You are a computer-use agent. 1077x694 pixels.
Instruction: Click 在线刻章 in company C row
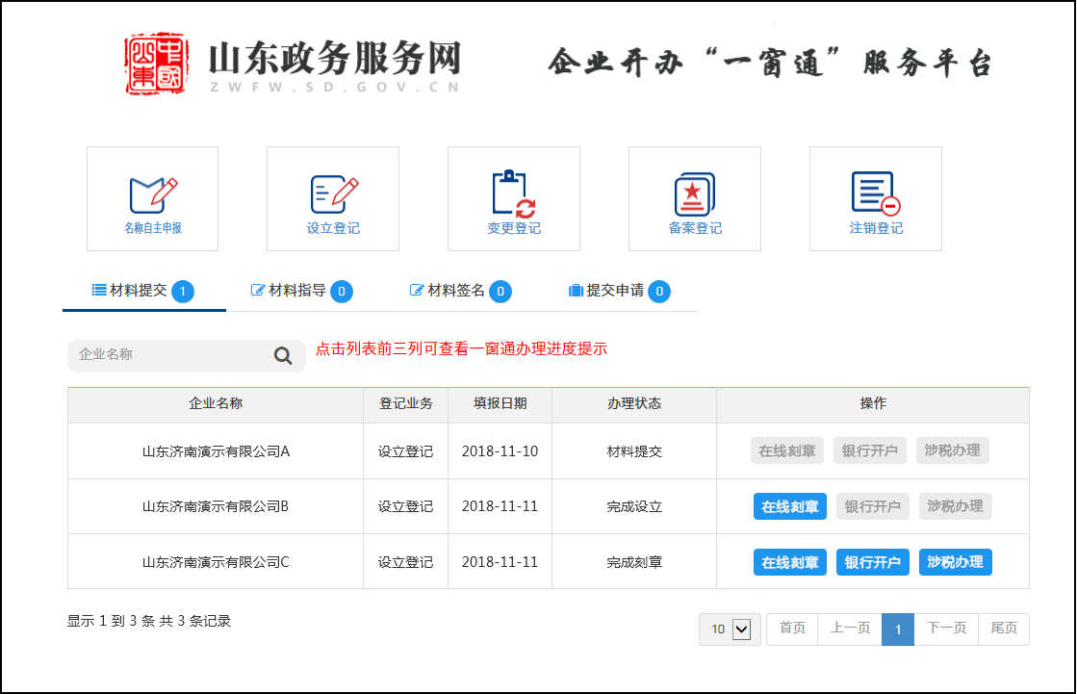tap(789, 562)
